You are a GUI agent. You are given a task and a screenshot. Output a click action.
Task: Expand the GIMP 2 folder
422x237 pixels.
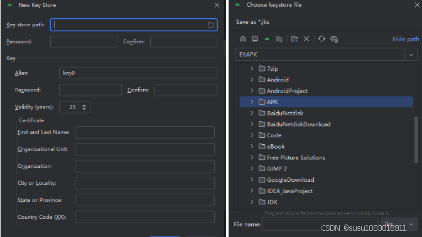[252, 169]
